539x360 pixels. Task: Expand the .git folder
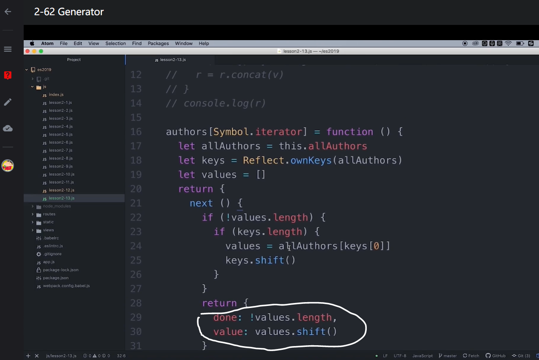(x=33, y=79)
